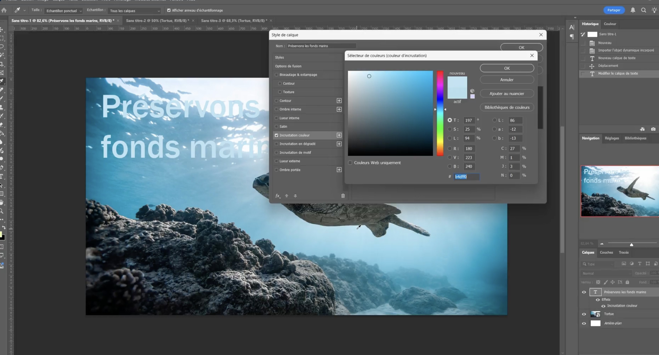Click Ajouter au nuancier button
The width and height of the screenshot is (659, 355).
click(507, 94)
